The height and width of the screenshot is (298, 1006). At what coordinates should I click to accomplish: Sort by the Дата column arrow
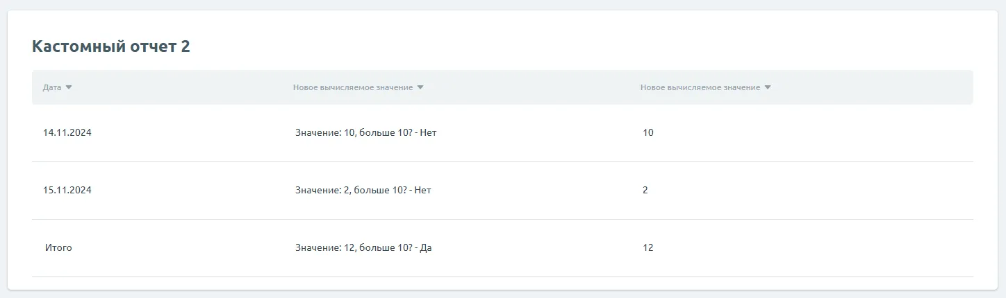[69, 87]
